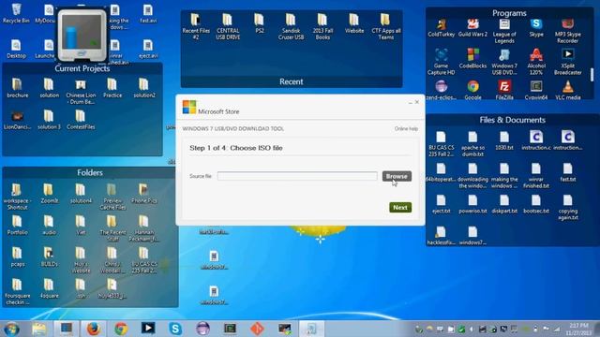The image size is (600, 337).
Task: Open the eject.txt file
Action: pyautogui.click(x=442, y=204)
